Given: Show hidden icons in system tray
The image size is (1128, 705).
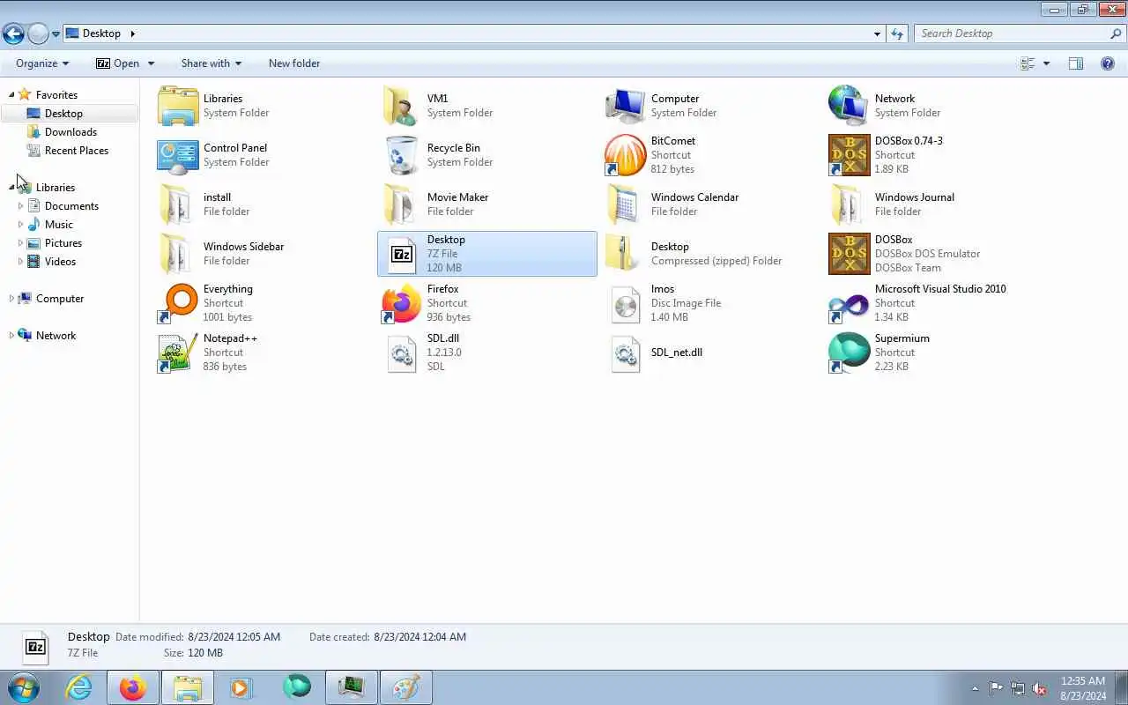Looking at the screenshot, I should [x=975, y=688].
